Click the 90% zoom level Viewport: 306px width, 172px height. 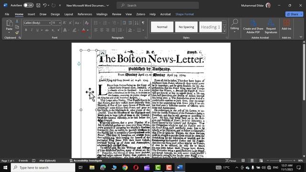pyautogui.click(x=300, y=161)
